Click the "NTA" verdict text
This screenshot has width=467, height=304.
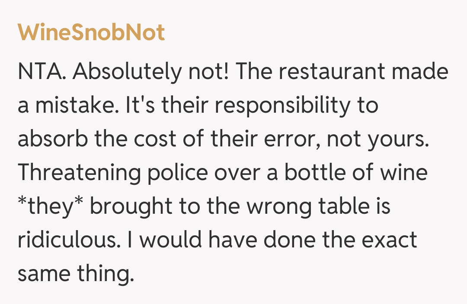(42, 72)
